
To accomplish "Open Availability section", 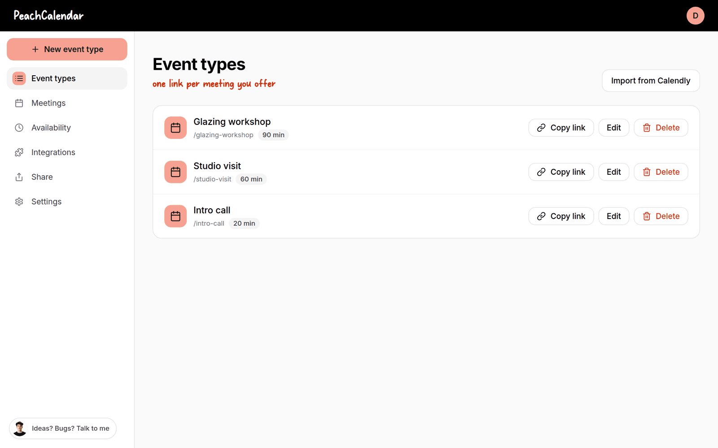I will point(67,128).
